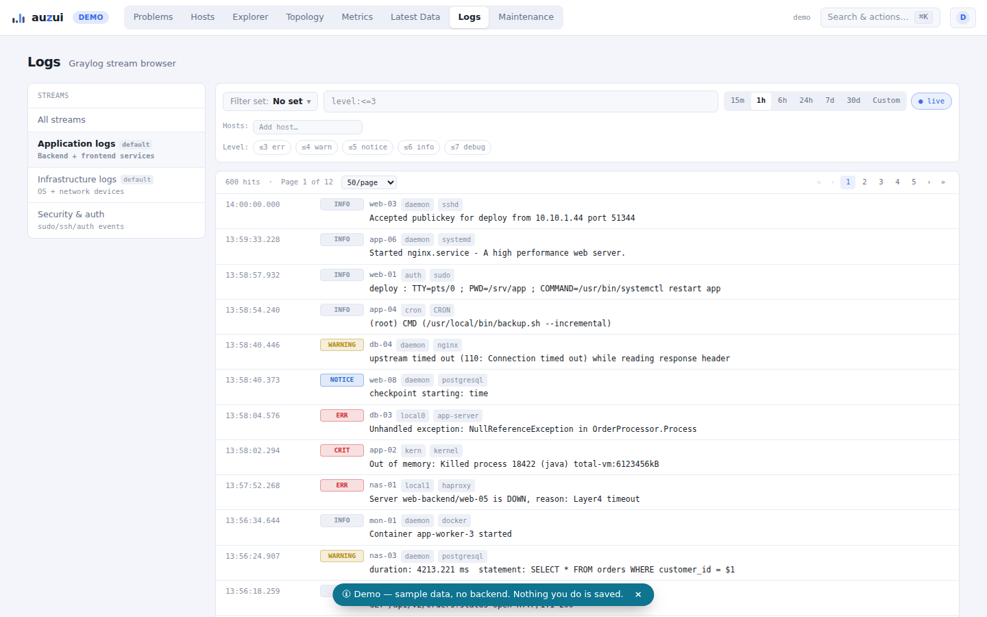
Task: Open the Problems tab
Action: pyautogui.click(x=153, y=17)
